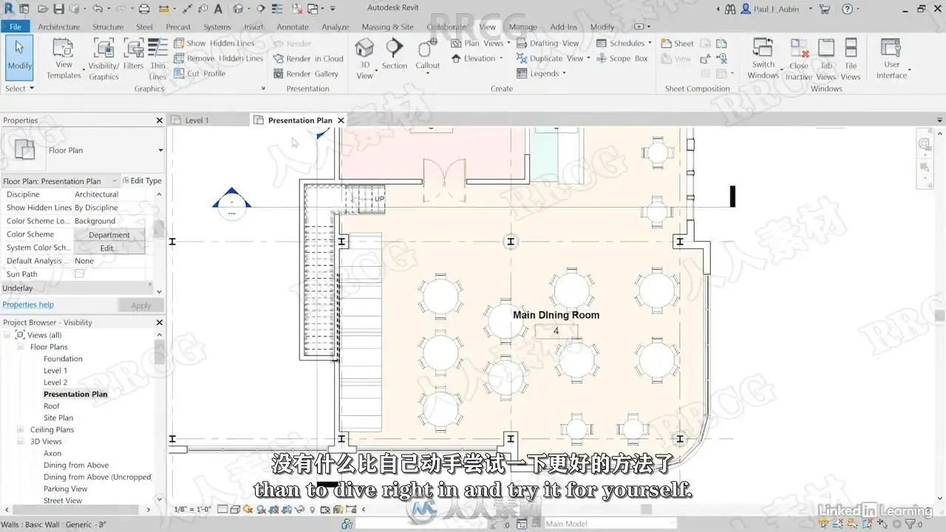Select the Cut Profile tool
This screenshot has width=946, height=532.
(x=200, y=74)
